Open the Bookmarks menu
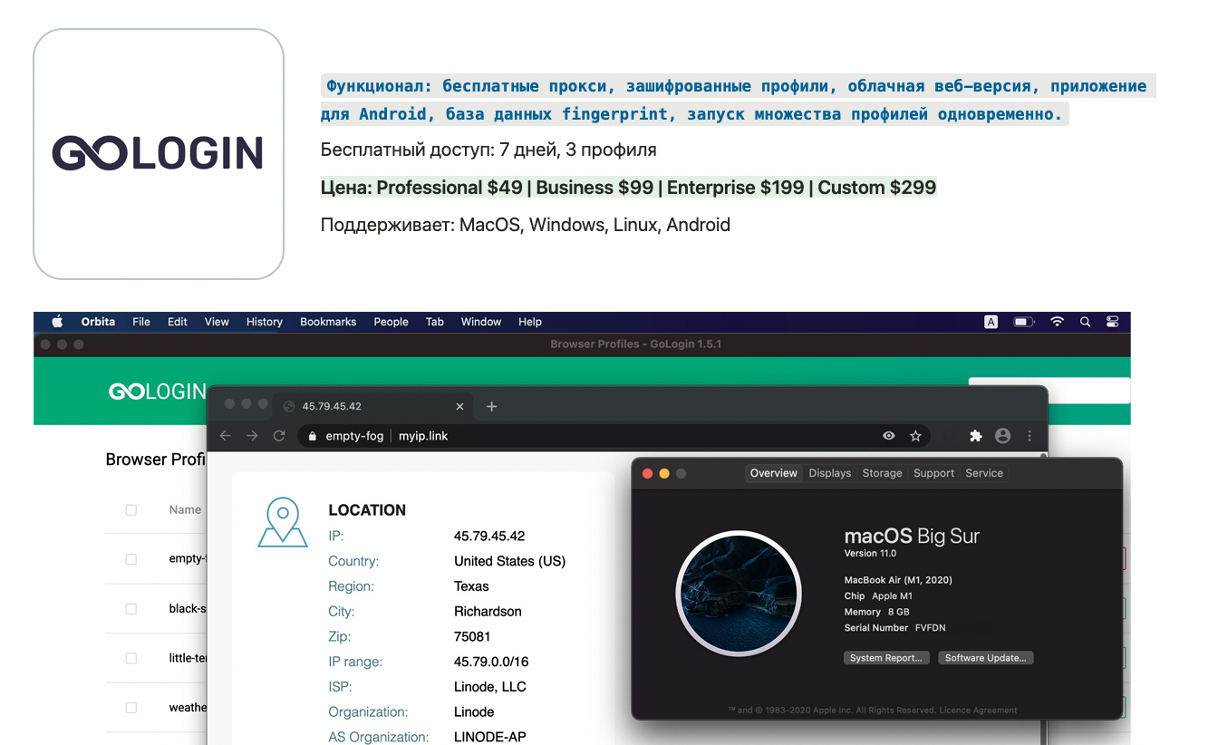This screenshot has height=745, width=1218. click(328, 322)
